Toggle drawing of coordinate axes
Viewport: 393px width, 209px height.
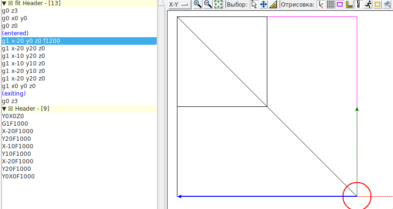point(321,4)
